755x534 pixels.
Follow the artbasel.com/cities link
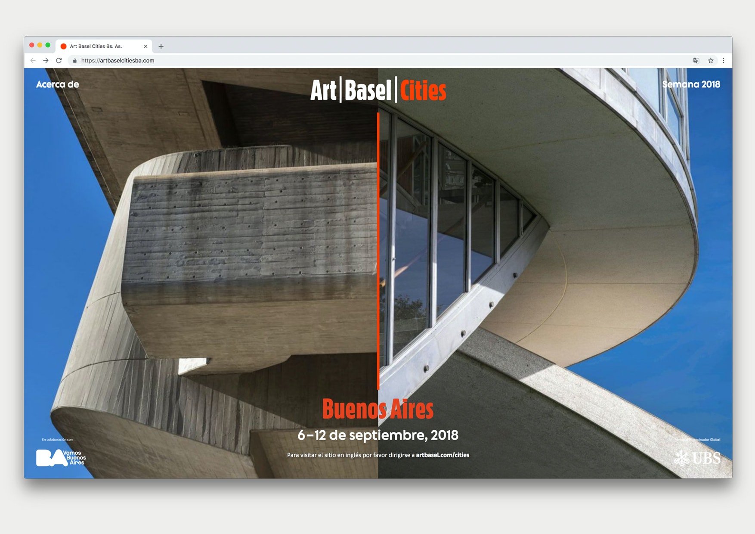point(442,455)
